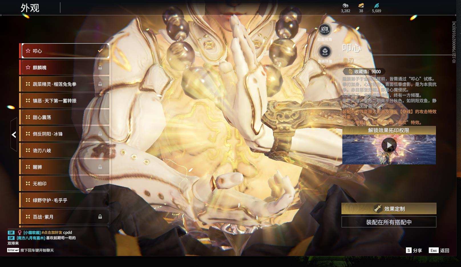Play the effect preview video
Viewport: 461px width, 267px height.
[389, 145]
